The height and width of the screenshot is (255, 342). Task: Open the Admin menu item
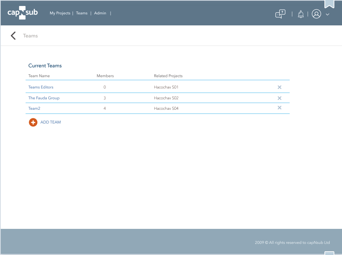(100, 13)
